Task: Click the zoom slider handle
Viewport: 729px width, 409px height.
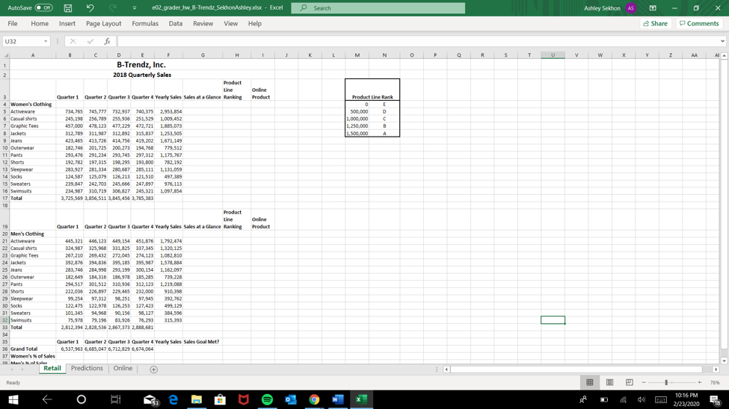Action: click(666, 383)
